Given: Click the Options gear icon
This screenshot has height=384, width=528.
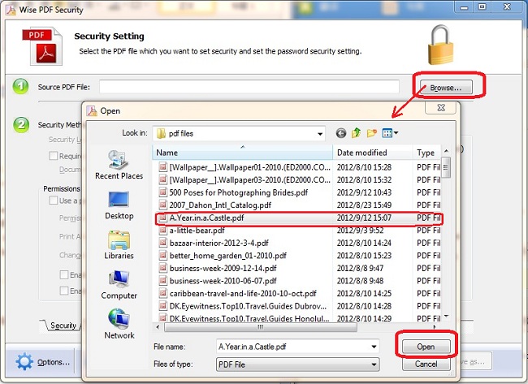Looking at the screenshot, I should tap(24, 362).
